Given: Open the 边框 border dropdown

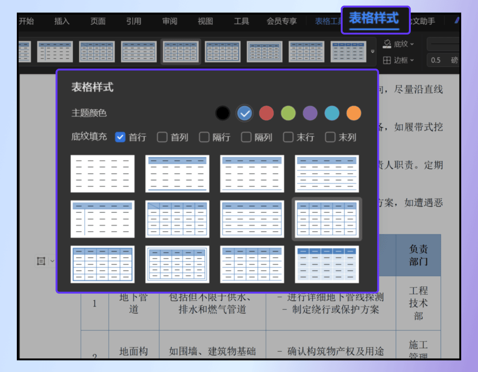Looking at the screenshot, I should point(398,60).
